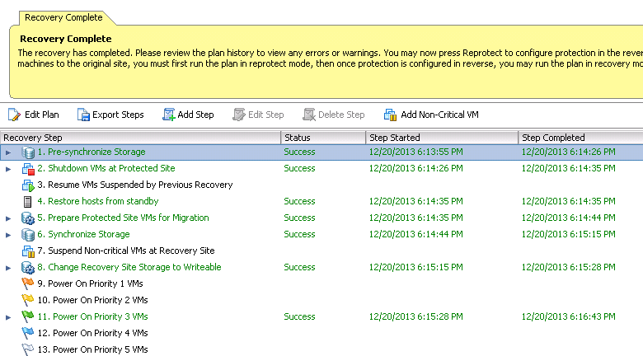
Task: Expand the Shutdown VMs at Protected Site step
Action: point(8,169)
